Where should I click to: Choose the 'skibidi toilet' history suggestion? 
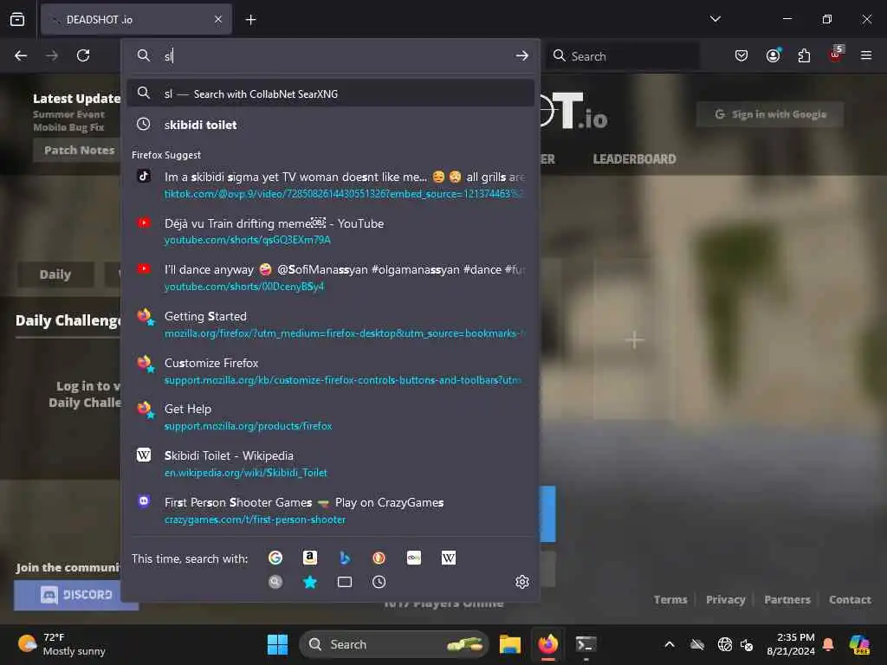click(331, 125)
